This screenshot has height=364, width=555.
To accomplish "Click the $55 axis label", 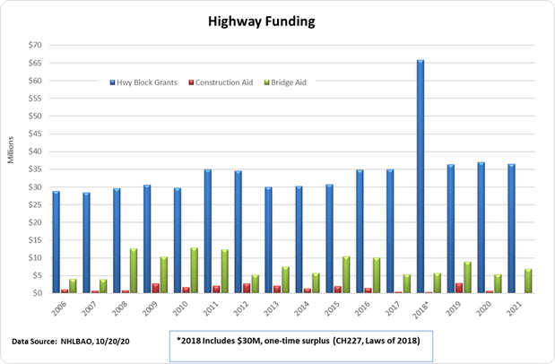I will 35,99.
